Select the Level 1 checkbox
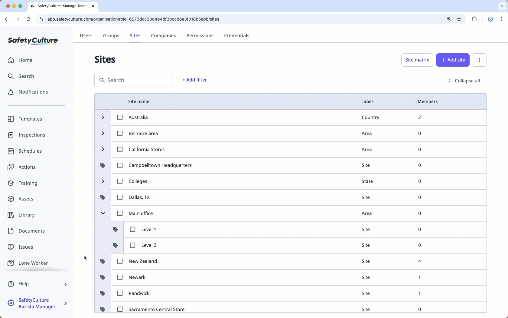This screenshot has height=318, width=508. point(133,229)
